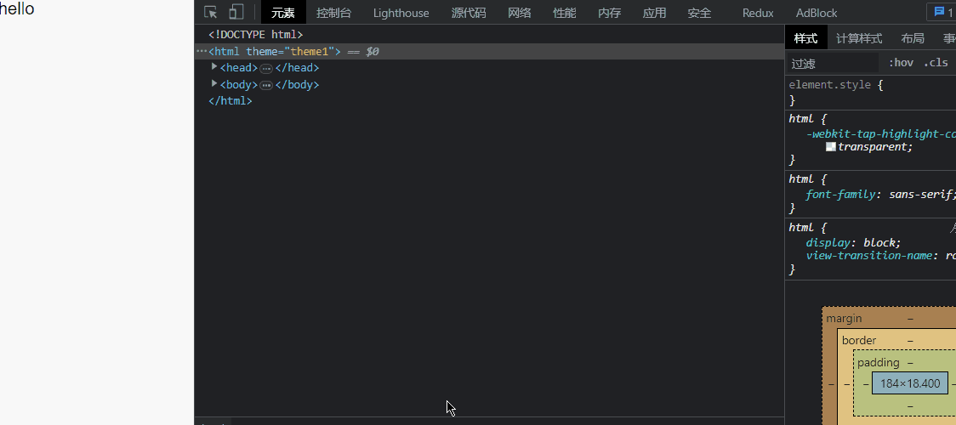Select the padding box in box model

tap(878, 362)
